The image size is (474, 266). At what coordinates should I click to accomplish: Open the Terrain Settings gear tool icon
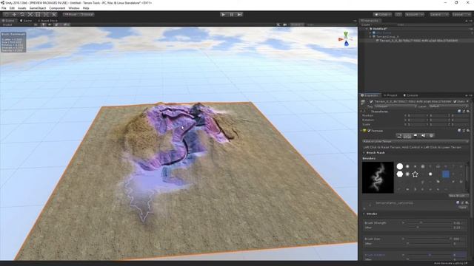(431, 136)
